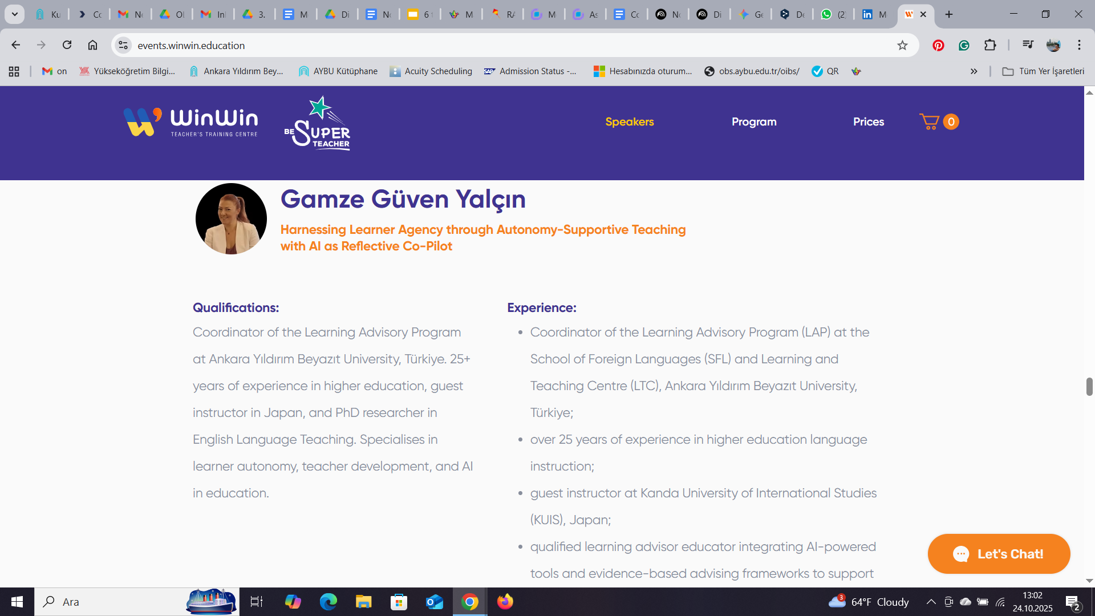The height and width of the screenshot is (616, 1095).
Task: Bookmark this page with star icon
Action: [x=902, y=46]
